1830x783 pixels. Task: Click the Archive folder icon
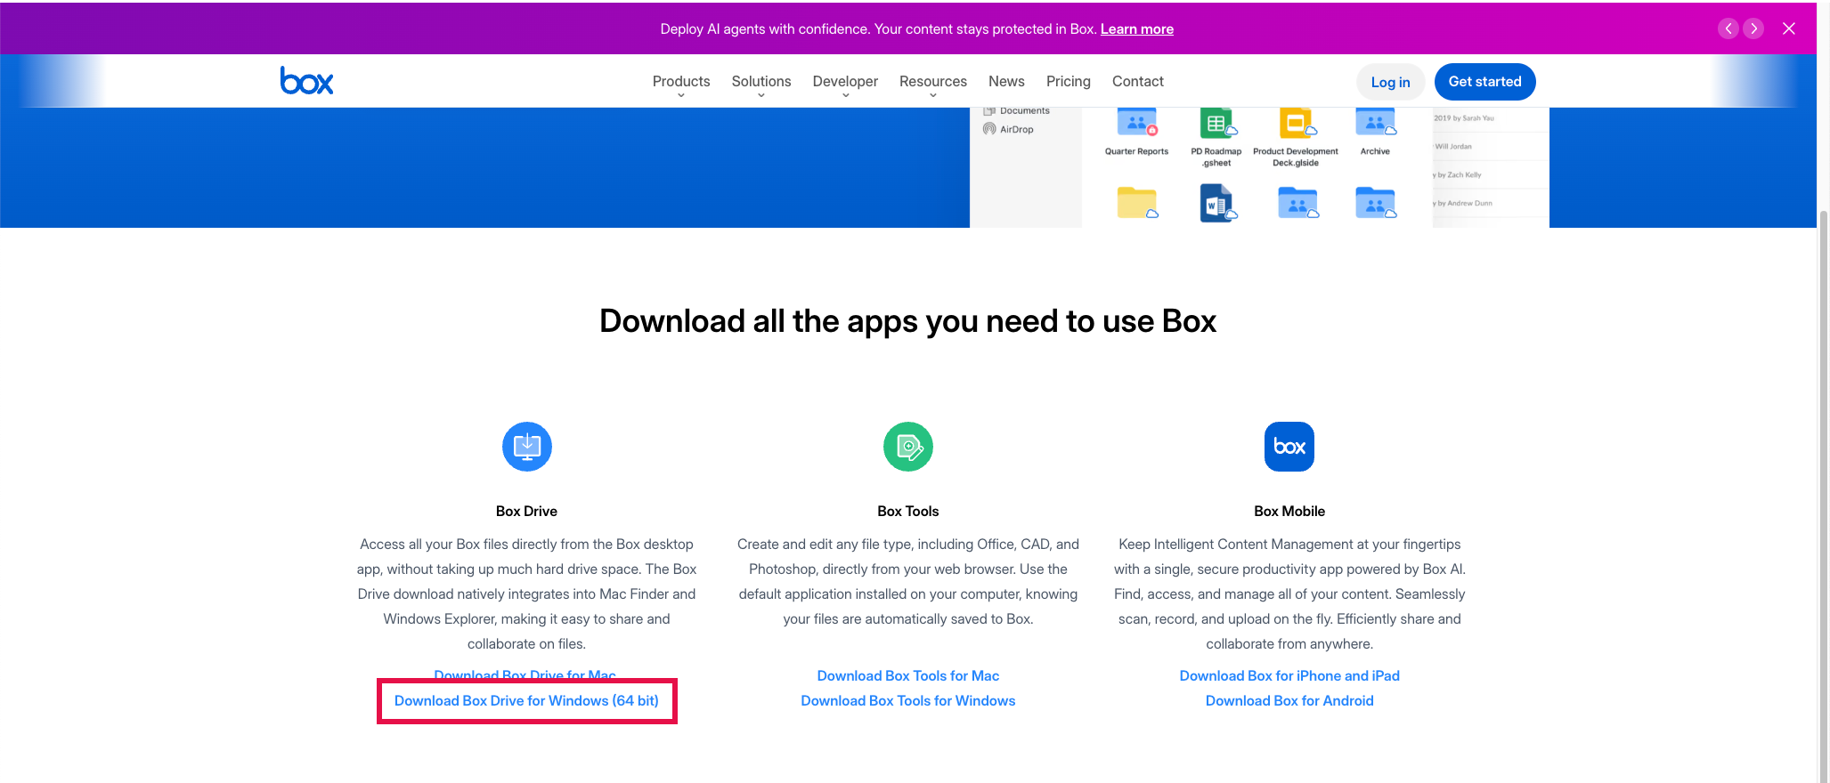(x=1376, y=123)
